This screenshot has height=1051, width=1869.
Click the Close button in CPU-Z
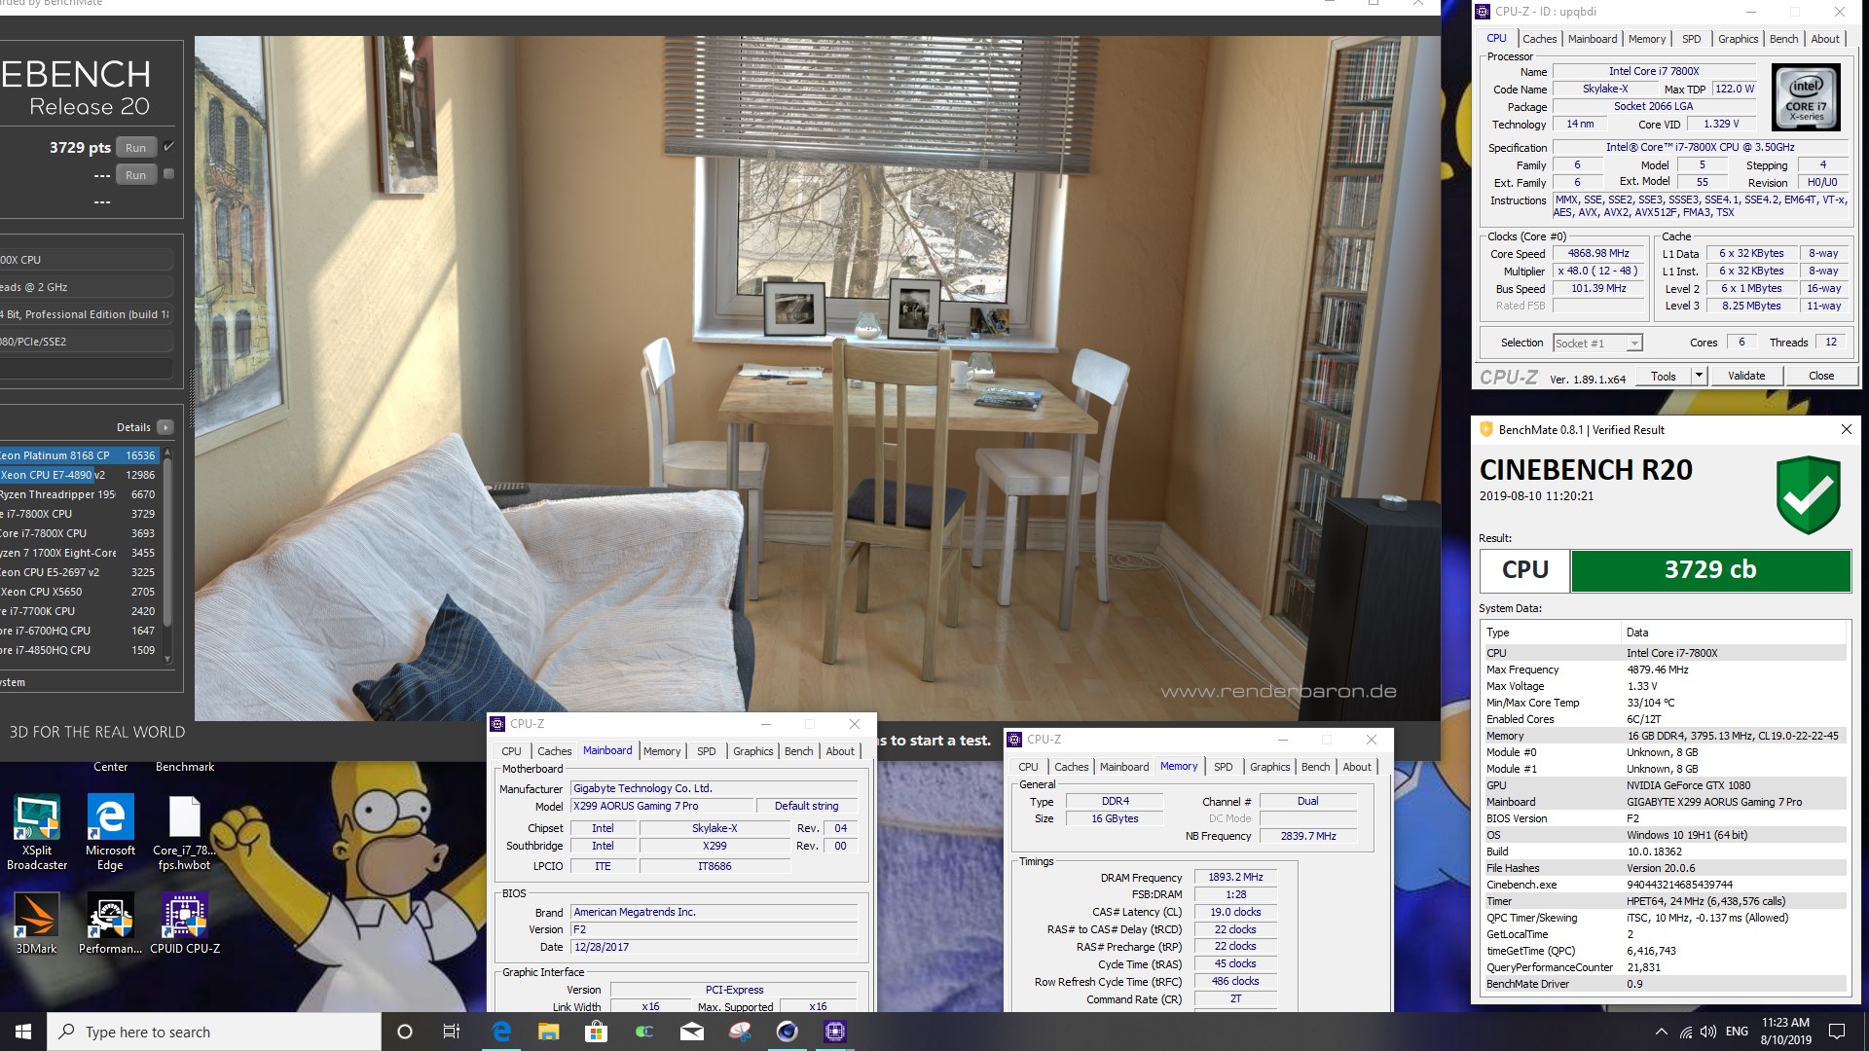(1821, 376)
